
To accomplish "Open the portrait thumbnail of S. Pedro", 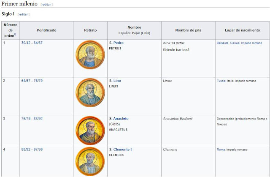I will (90, 55).
